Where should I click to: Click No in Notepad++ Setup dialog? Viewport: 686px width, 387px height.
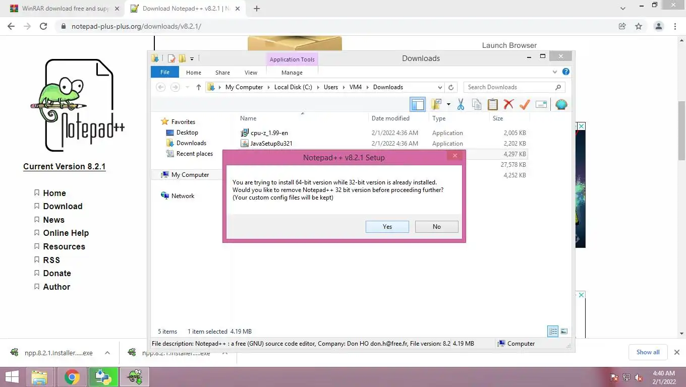pyautogui.click(x=437, y=227)
